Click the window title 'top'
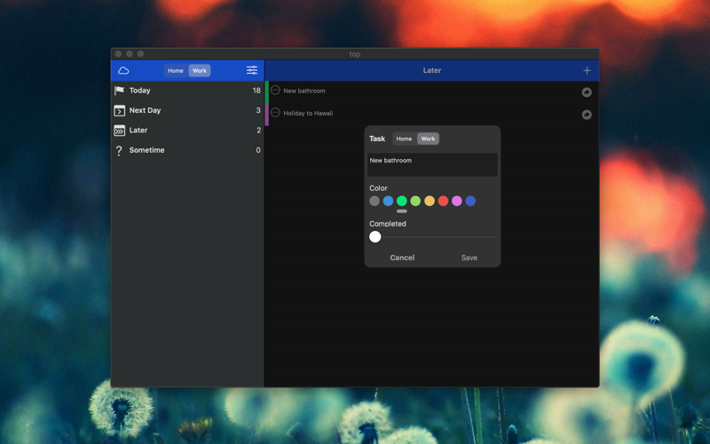The width and height of the screenshot is (710, 444). tap(354, 54)
